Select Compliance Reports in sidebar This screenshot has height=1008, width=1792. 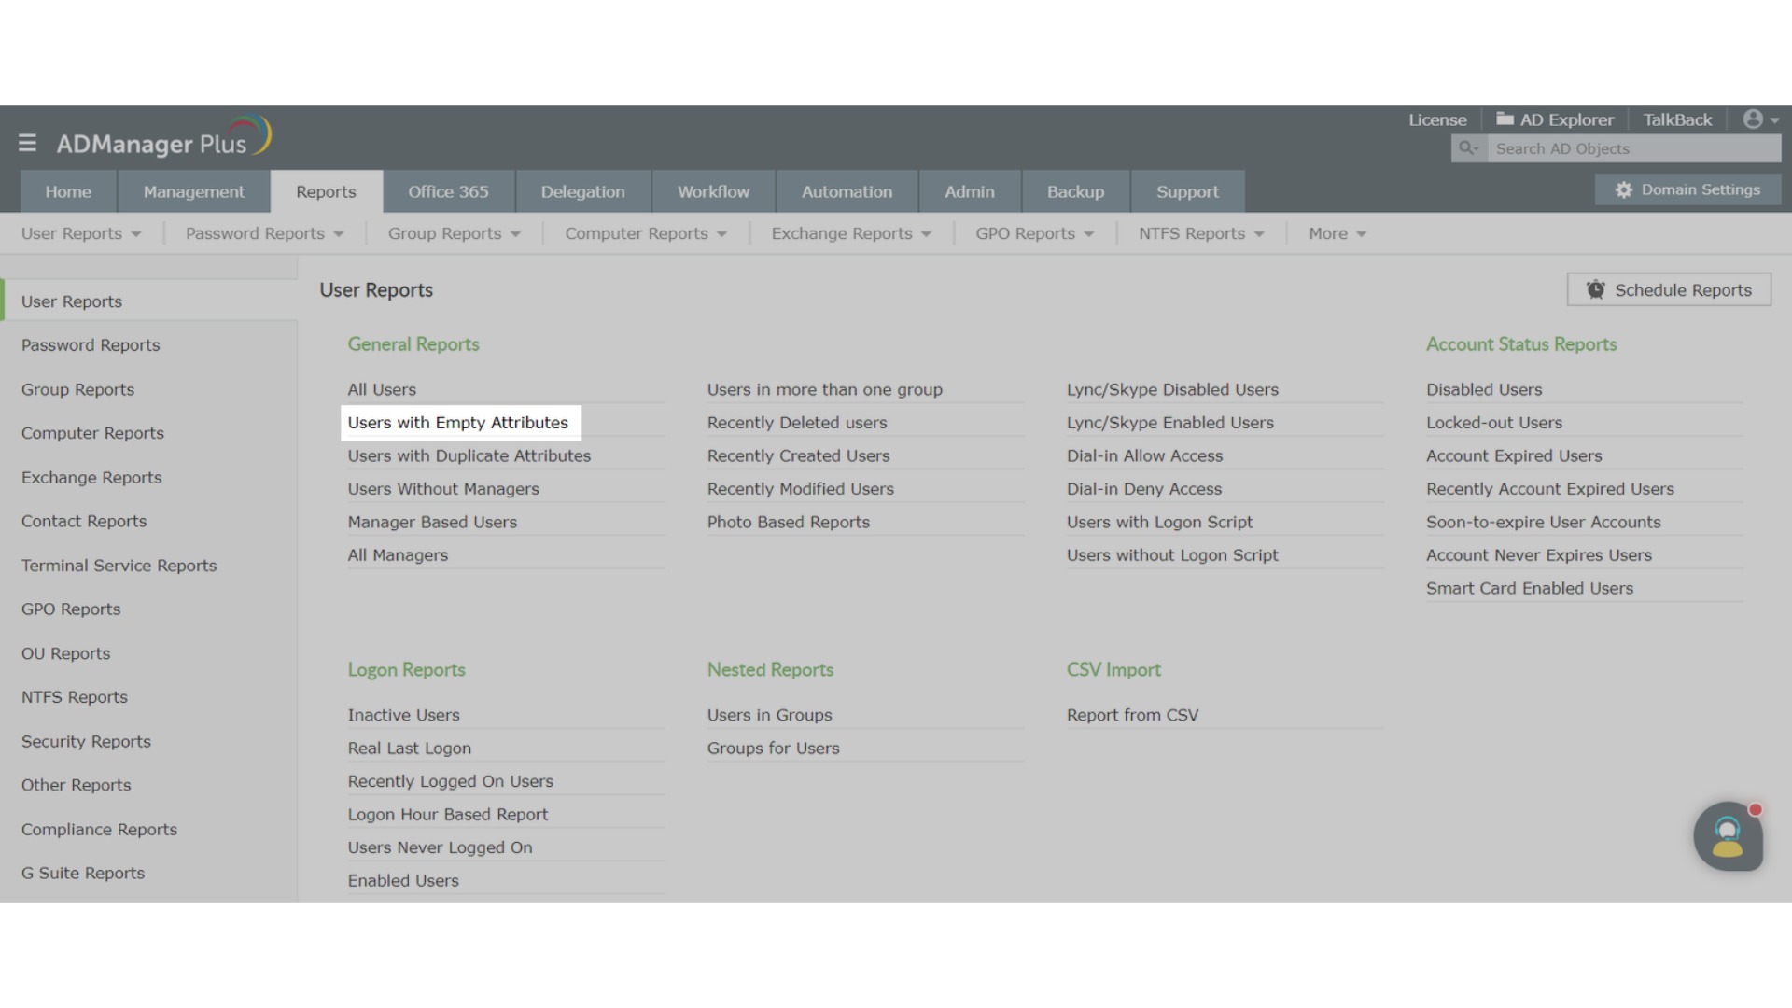[99, 830]
